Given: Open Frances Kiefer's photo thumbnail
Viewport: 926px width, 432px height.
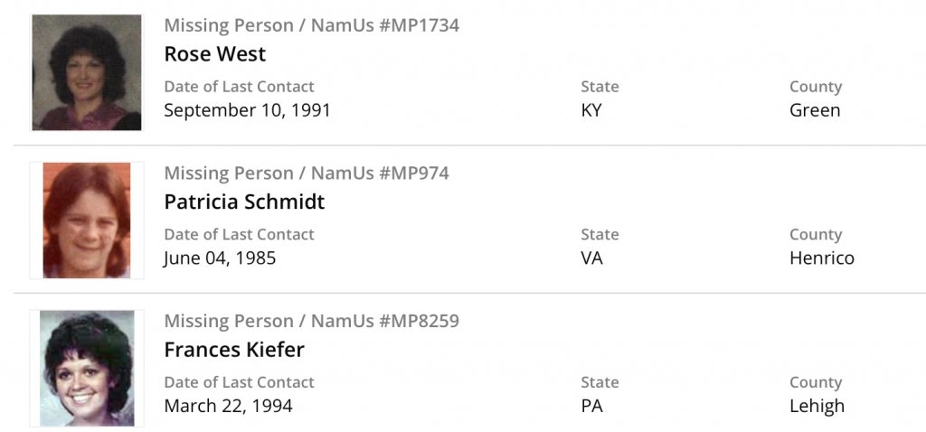Looking at the screenshot, I should (87, 368).
